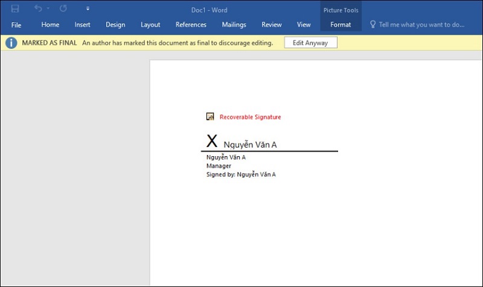Go to the Design tab
483x287 pixels.
point(115,25)
